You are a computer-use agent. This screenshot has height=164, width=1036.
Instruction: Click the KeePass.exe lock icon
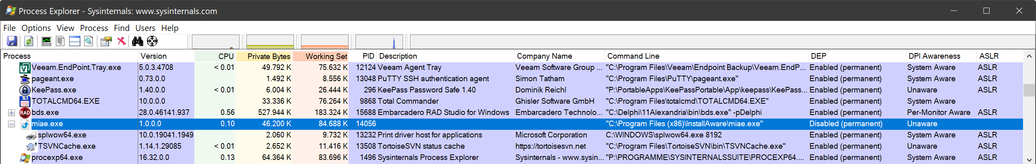(25, 90)
